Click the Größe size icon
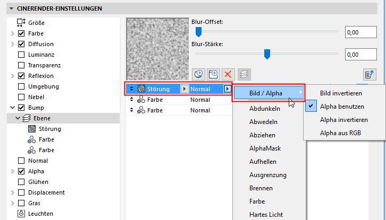Screen dimensions: 386x220 coord(21,23)
